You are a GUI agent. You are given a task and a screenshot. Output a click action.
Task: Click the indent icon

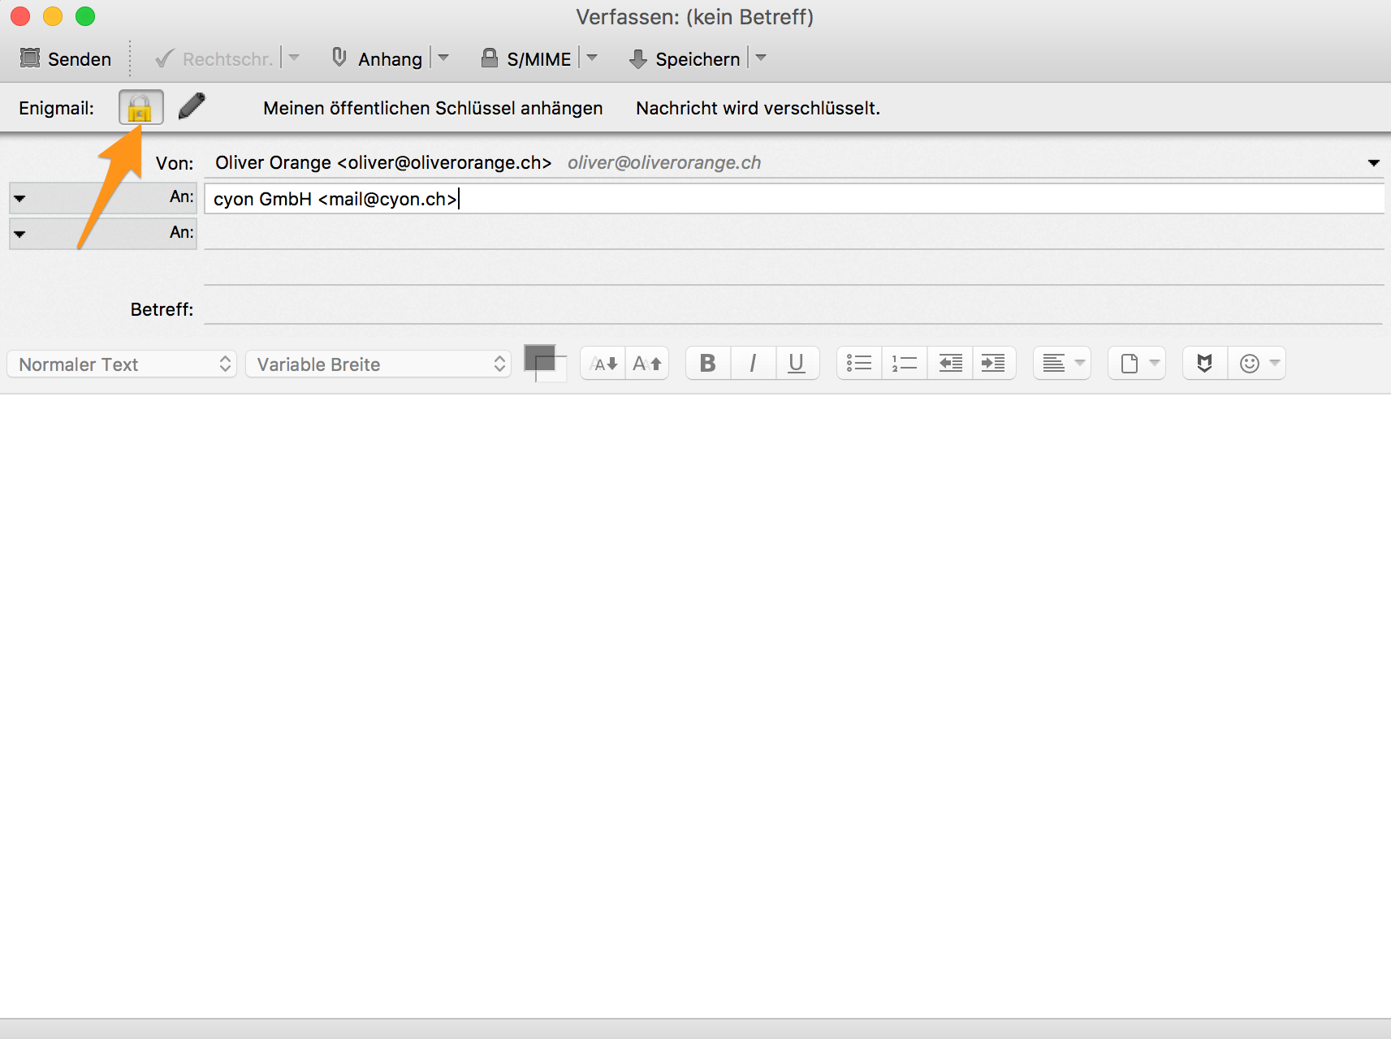click(x=994, y=363)
